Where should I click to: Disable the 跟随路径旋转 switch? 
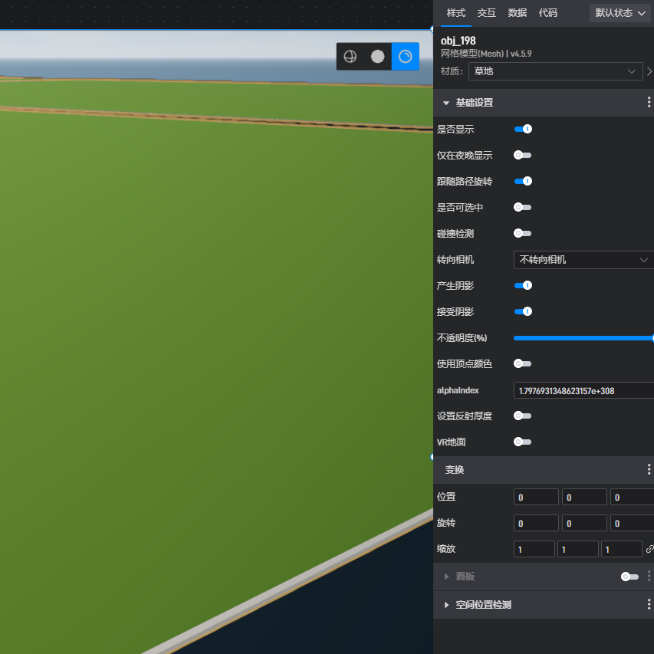pos(523,181)
